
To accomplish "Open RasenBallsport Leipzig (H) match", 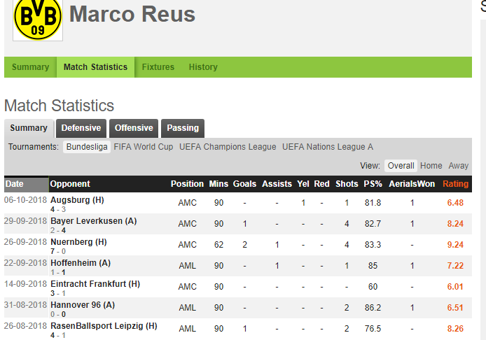I will [104, 326].
